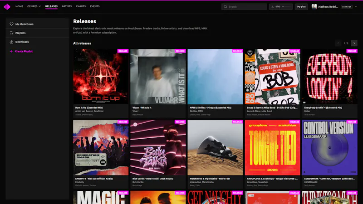Click the magnifier search icon
The image size is (363, 204).
(225, 7)
